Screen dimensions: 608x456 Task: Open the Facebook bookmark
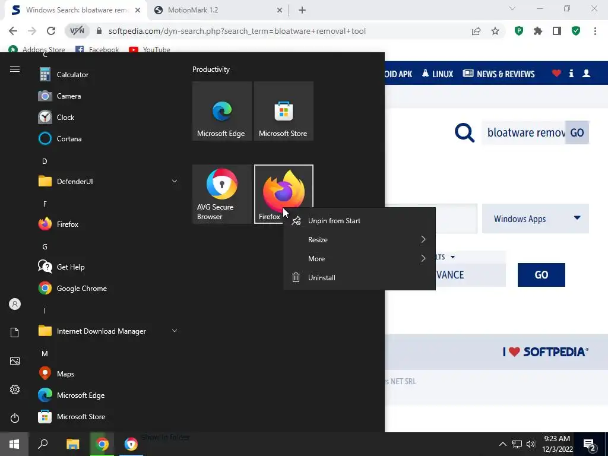(97, 50)
